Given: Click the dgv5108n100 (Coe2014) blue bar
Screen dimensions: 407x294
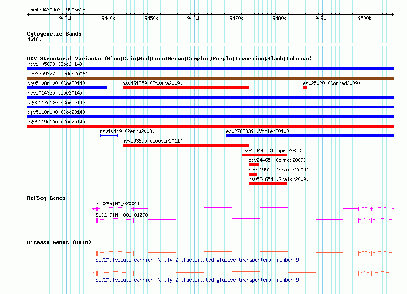Looking at the screenshot, I should tap(67, 88).
